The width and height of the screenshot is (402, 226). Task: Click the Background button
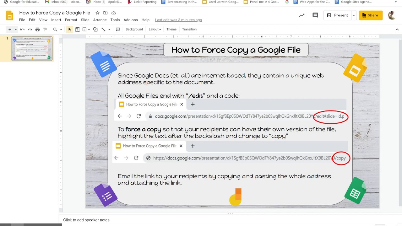click(x=134, y=30)
